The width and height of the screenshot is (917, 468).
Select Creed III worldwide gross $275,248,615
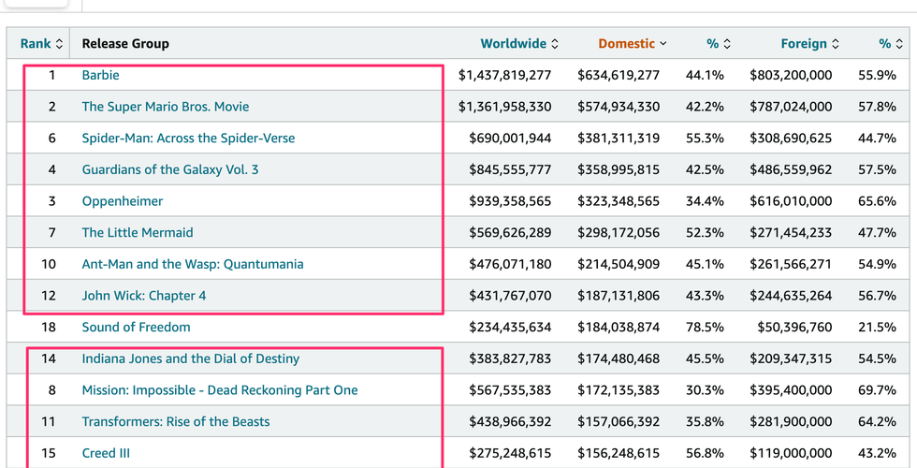coord(510,453)
